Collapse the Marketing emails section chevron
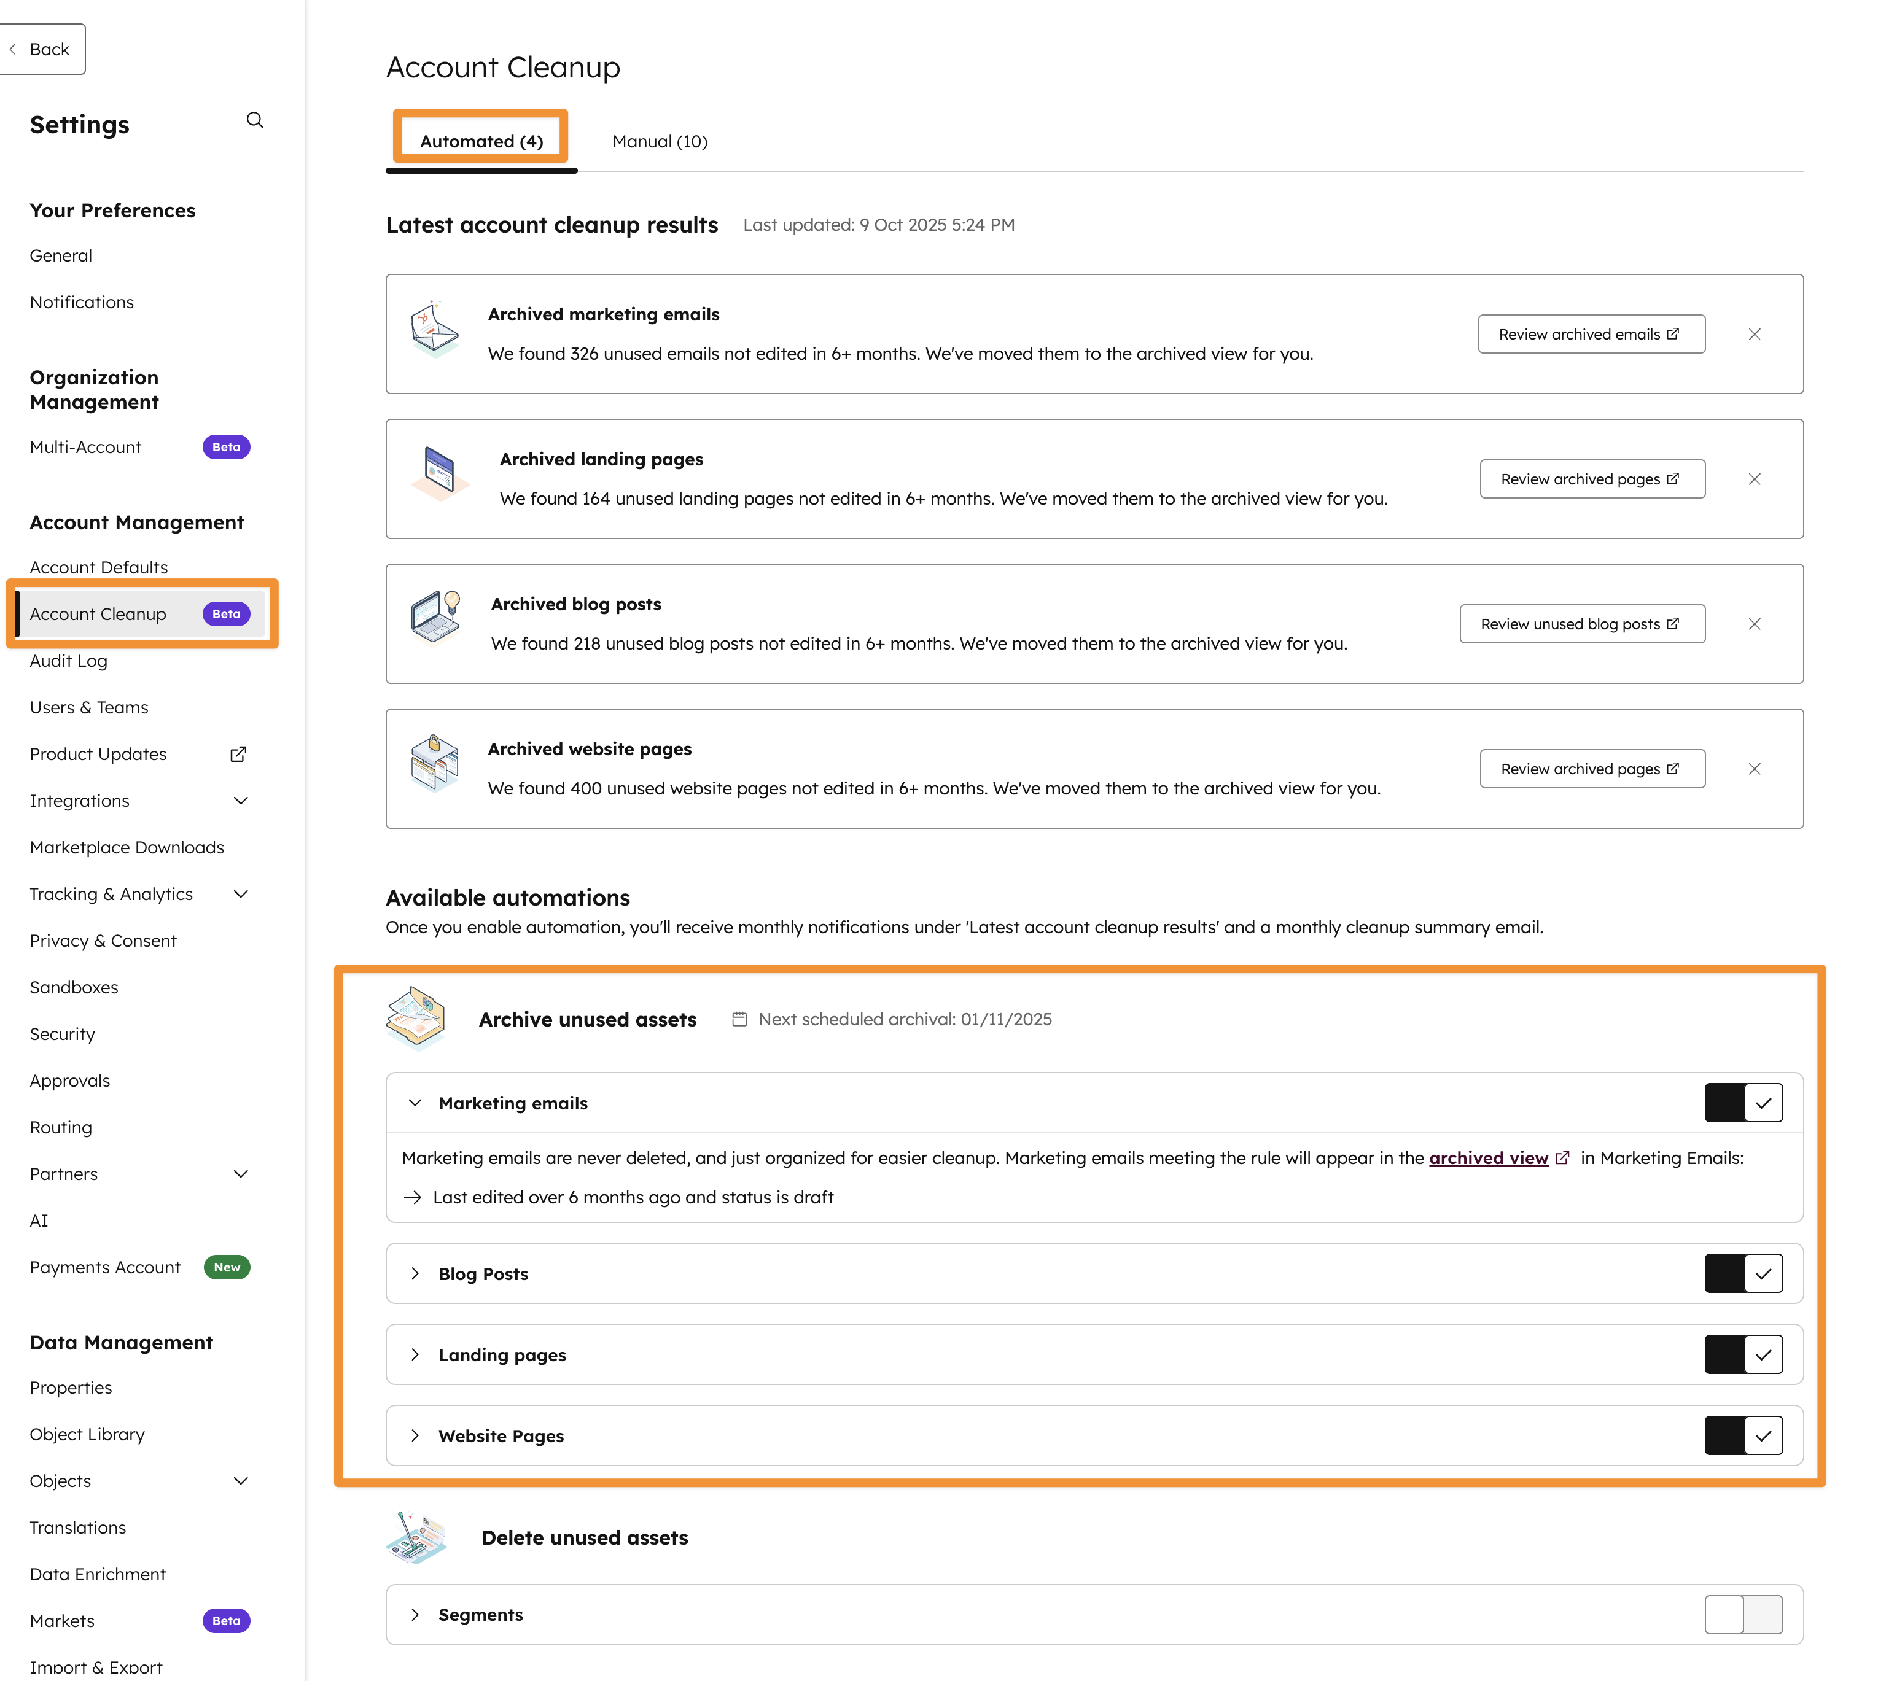The height and width of the screenshot is (1681, 1878). click(x=415, y=1103)
